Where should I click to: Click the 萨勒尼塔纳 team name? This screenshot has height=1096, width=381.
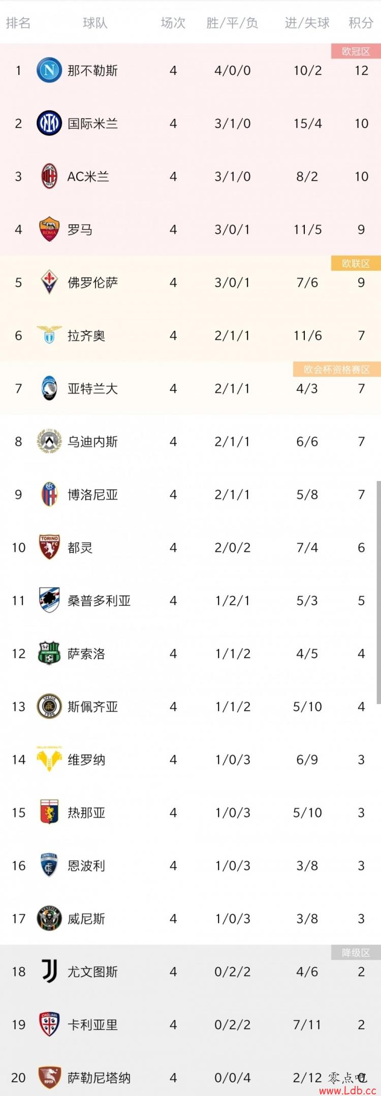(99, 1078)
